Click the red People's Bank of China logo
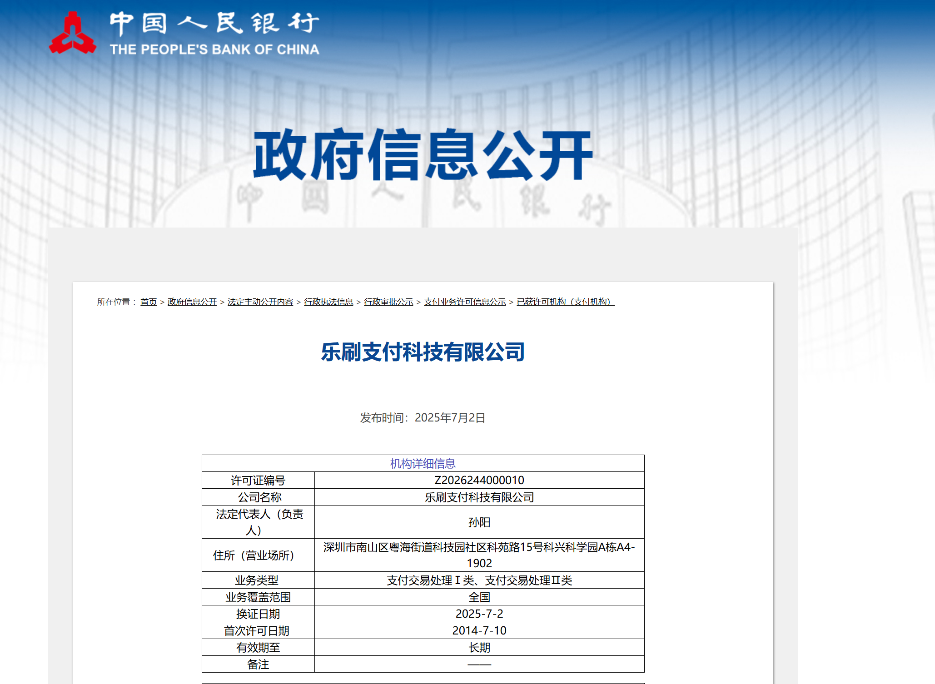Viewport: 935px width, 684px height. tap(73, 33)
